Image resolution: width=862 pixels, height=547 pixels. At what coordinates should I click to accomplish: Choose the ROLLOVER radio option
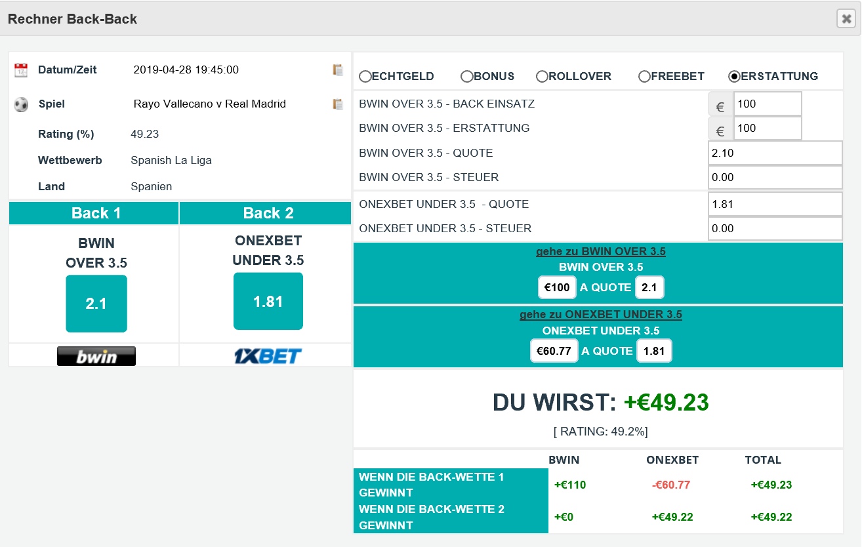tap(542, 77)
